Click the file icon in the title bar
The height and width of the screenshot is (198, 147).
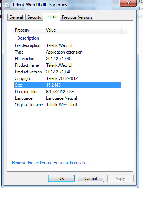point(7,5)
